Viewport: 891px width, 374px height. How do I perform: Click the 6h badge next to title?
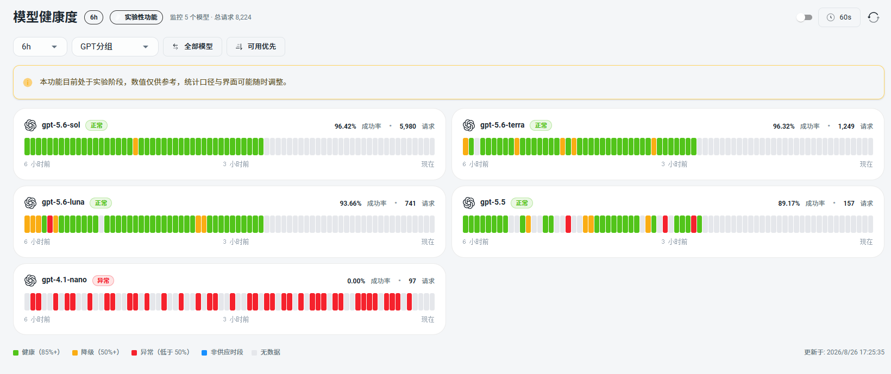pyautogui.click(x=94, y=17)
